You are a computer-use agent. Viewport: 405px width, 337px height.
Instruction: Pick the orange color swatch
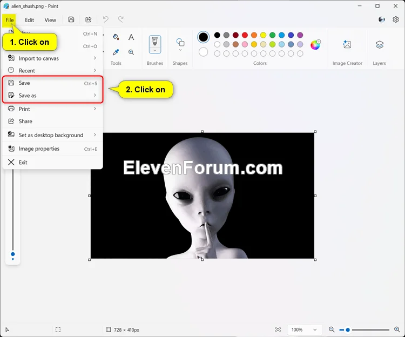pos(254,35)
